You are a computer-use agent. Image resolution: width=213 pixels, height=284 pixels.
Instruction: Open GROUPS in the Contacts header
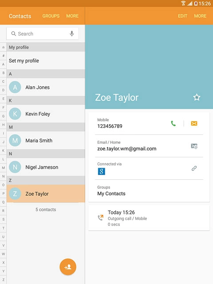(51, 16)
